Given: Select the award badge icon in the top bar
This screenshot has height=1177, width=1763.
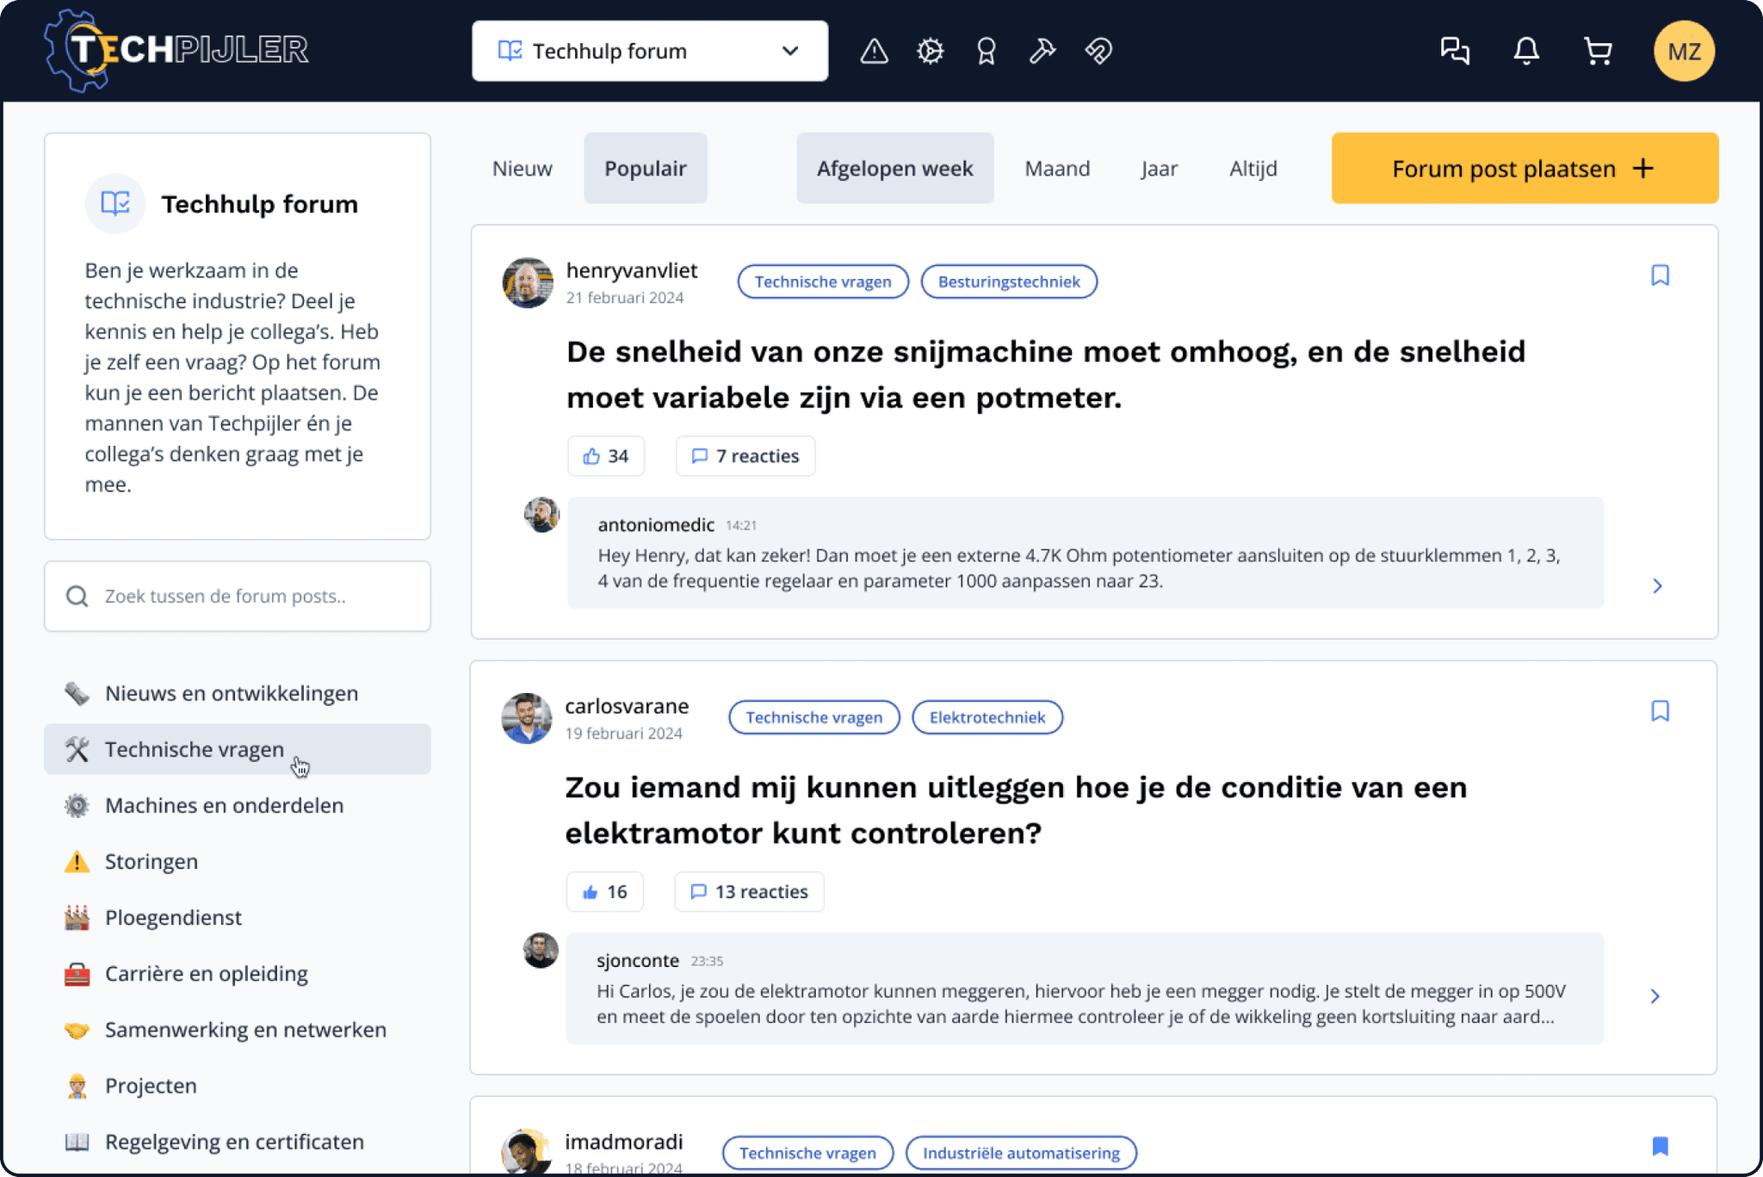Looking at the screenshot, I should coord(986,51).
